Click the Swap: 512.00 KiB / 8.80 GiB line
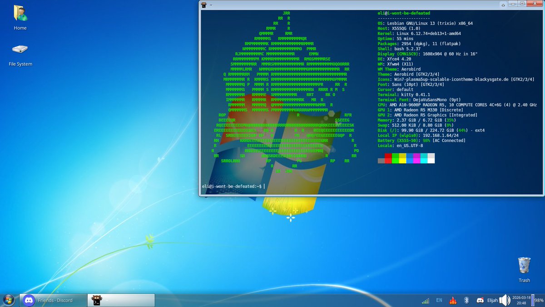Screen dimensions: 545x307 point(416,126)
